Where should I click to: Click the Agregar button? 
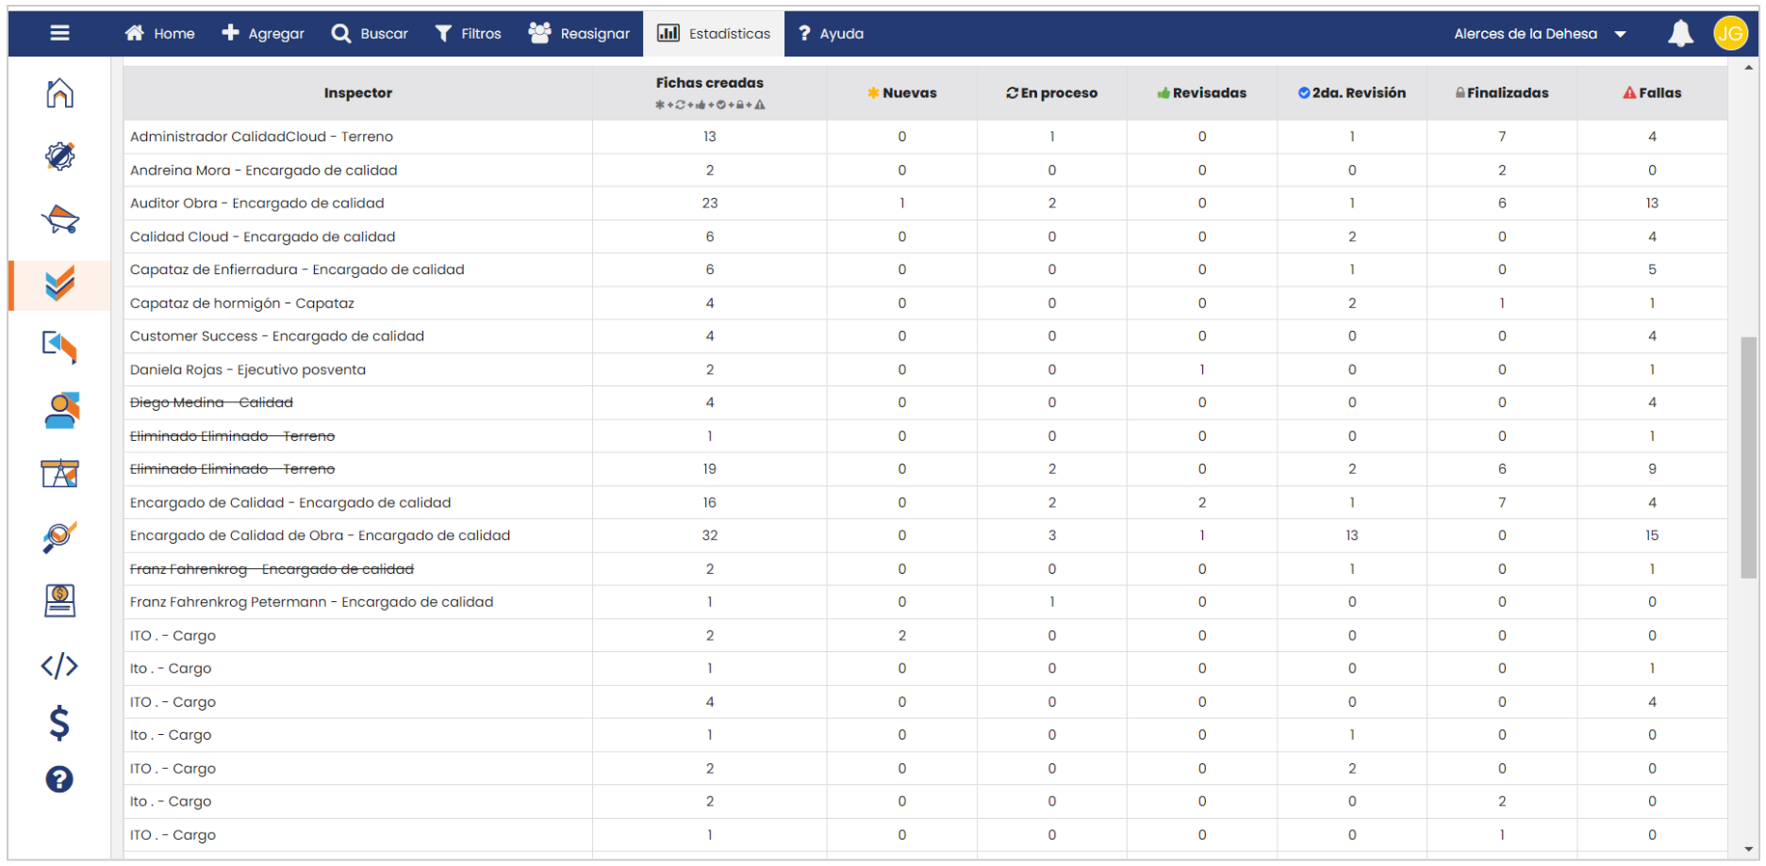pos(263,34)
